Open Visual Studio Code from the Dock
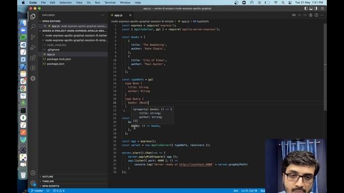Screen dimensions: 344x193 [x=23, y=45]
